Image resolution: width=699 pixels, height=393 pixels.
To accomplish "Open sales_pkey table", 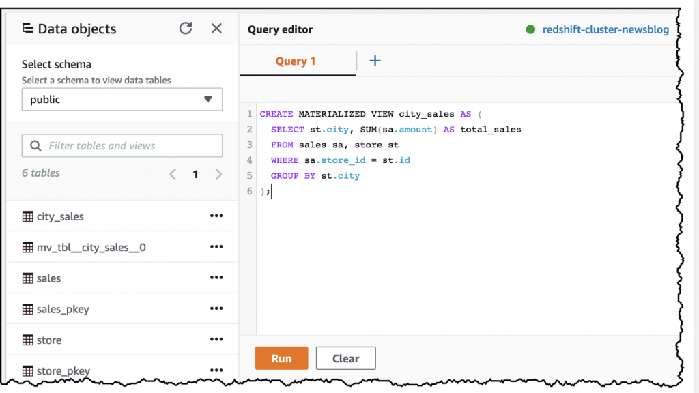I will tap(63, 309).
